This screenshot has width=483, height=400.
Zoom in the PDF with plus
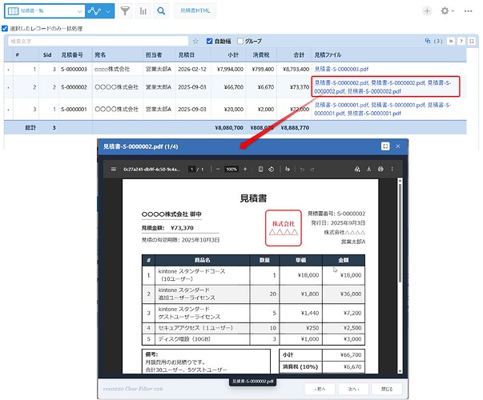click(x=245, y=170)
